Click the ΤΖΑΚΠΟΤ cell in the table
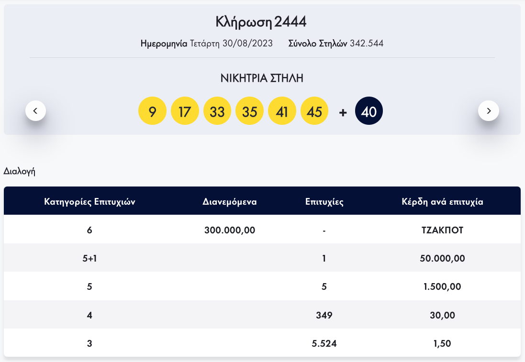 click(442, 230)
